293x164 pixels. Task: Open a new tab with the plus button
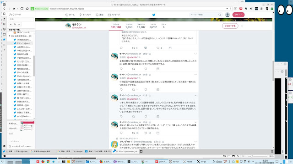tap(141, 151)
